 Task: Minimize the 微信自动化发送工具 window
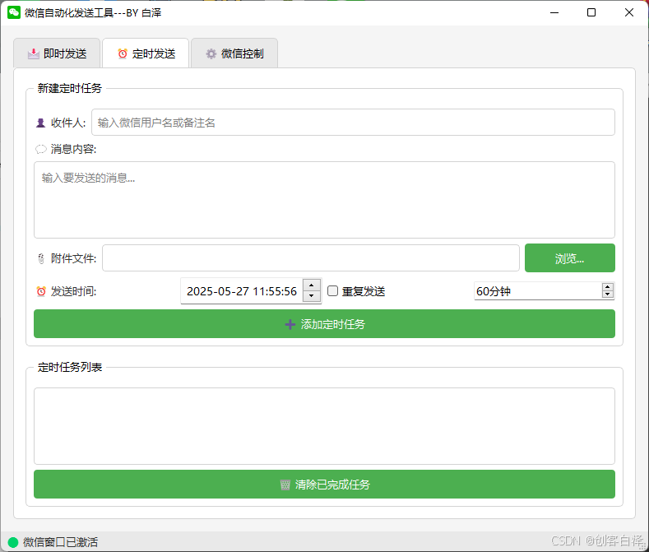554,13
